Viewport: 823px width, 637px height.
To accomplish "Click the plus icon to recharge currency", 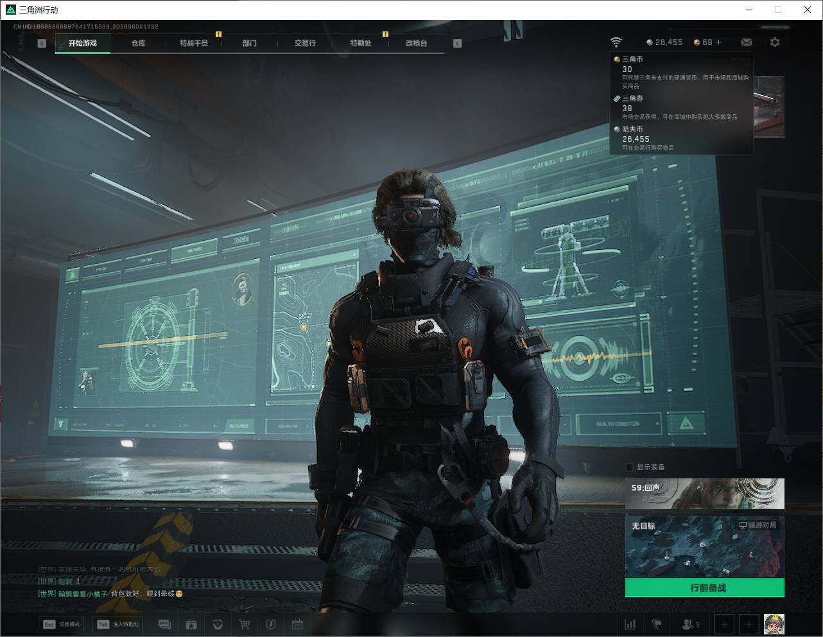I will (719, 42).
